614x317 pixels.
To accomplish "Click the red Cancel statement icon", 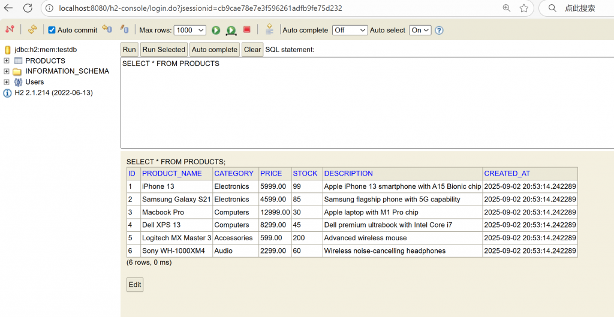I will click(247, 29).
